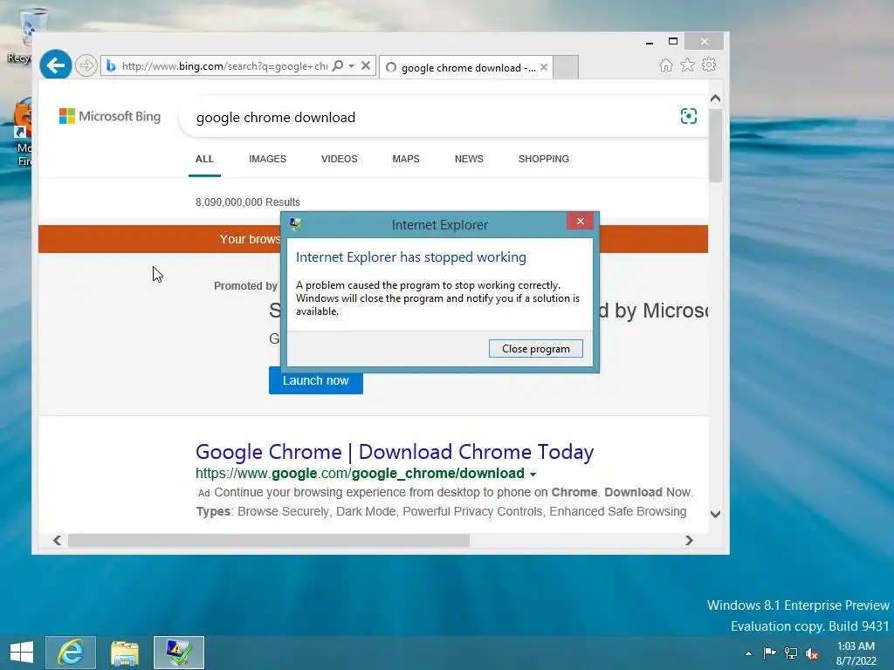Click the 8,090,000,000 Results text

coord(247,202)
